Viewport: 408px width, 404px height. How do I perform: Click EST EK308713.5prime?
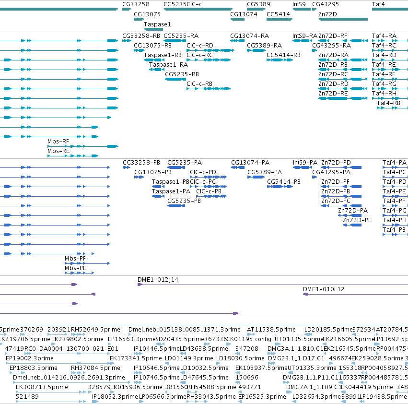coord(51,392)
